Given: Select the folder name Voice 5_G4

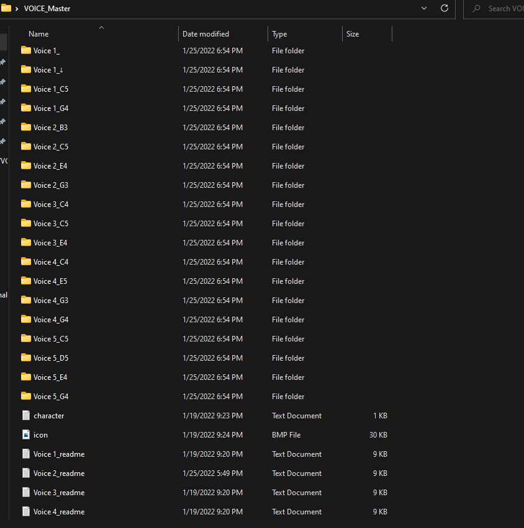Looking at the screenshot, I should pos(51,397).
